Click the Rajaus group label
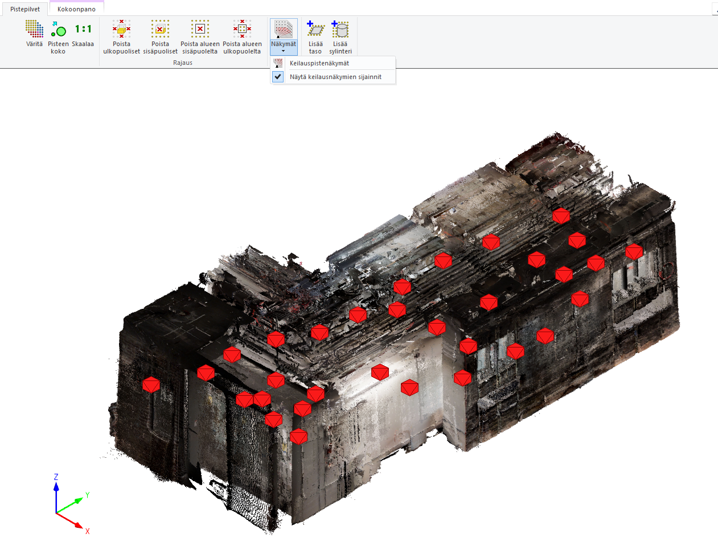Screen dimensions: 718x542 tap(183, 63)
